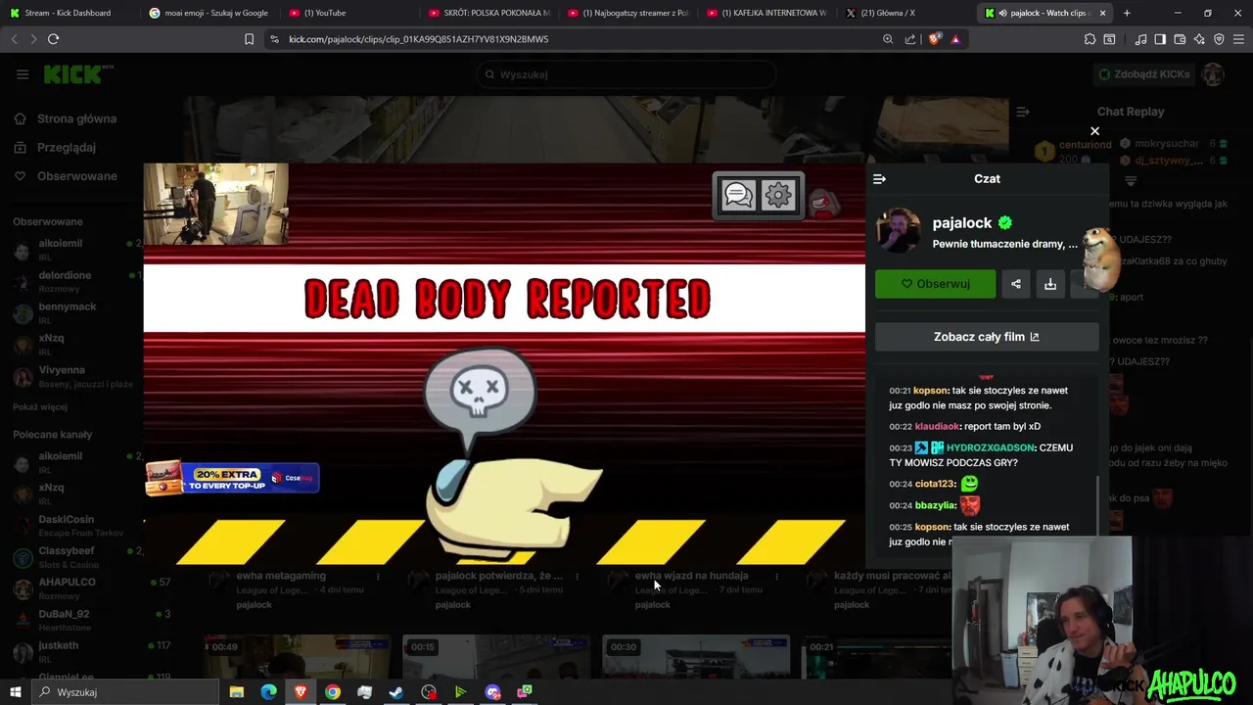Open the media control music note icon
This screenshot has width=1253, height=705.
pos(1140,39)
